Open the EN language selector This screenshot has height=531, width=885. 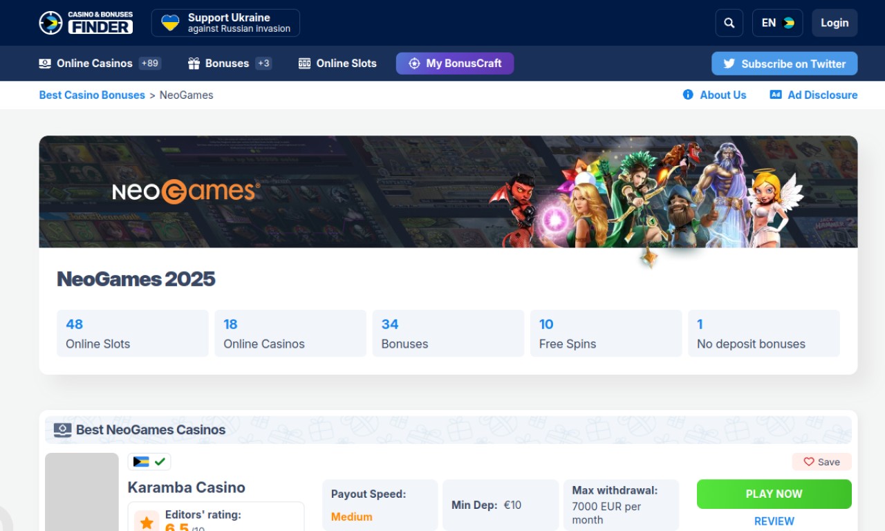[x=778, y=23]
